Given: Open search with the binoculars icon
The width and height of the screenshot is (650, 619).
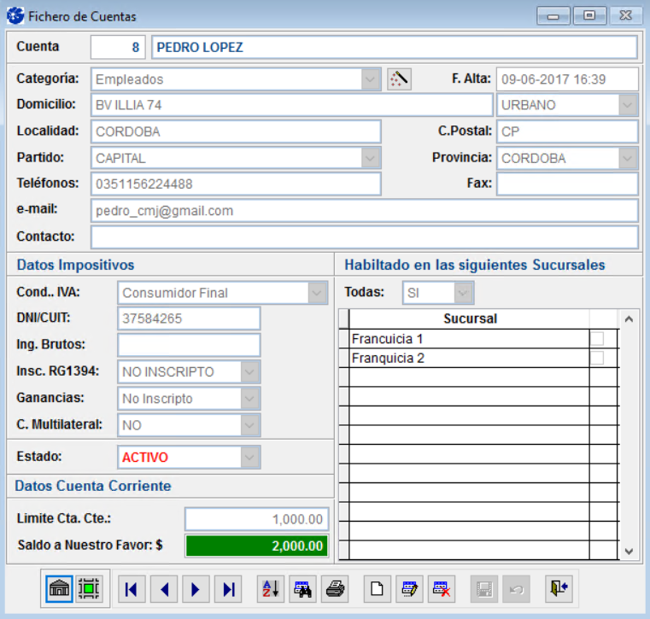Looking at the screenshot, I should click(302, 589).
